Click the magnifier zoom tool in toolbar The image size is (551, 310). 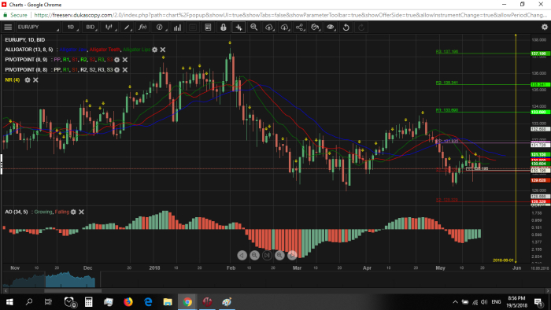(253, 27)
